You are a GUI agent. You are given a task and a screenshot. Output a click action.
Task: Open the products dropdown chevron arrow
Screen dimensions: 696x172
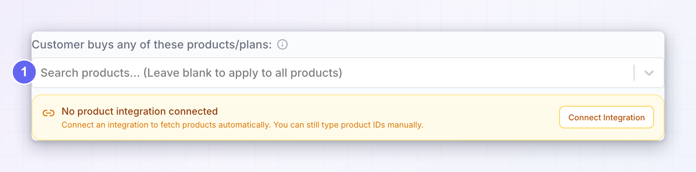coord(649,73)
